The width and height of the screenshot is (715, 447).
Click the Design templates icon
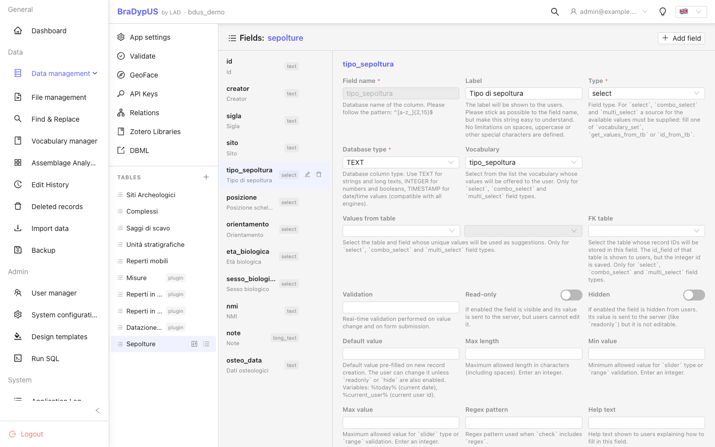click(x=18, y=337)
